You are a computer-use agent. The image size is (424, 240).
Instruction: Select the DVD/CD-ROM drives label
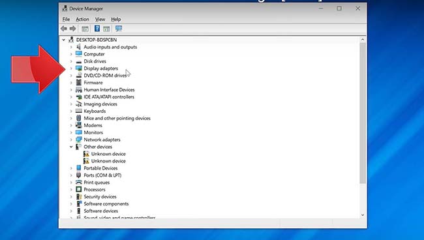pyautogui.click(x=105, y=75)
